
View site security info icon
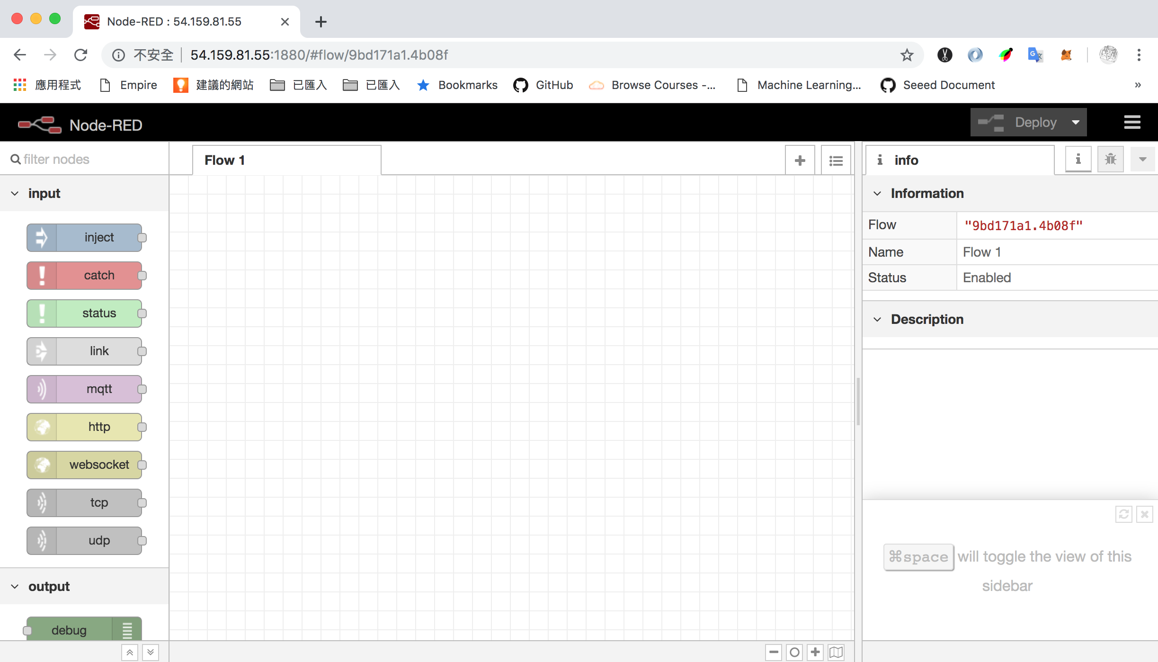[118, 55]
